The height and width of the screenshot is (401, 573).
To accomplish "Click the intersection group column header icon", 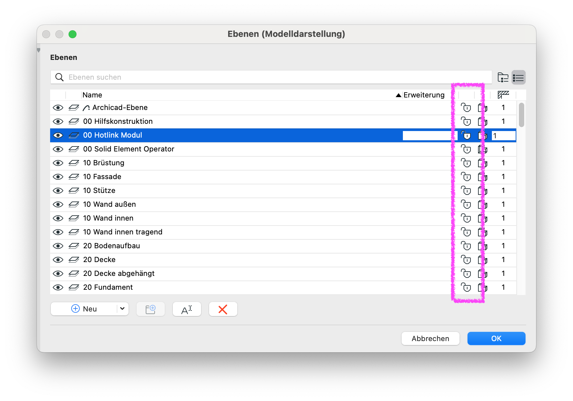I will (503, 95).
